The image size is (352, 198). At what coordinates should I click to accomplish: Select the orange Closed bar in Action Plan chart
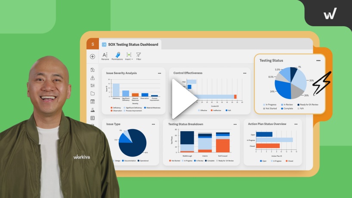point(268,145)
